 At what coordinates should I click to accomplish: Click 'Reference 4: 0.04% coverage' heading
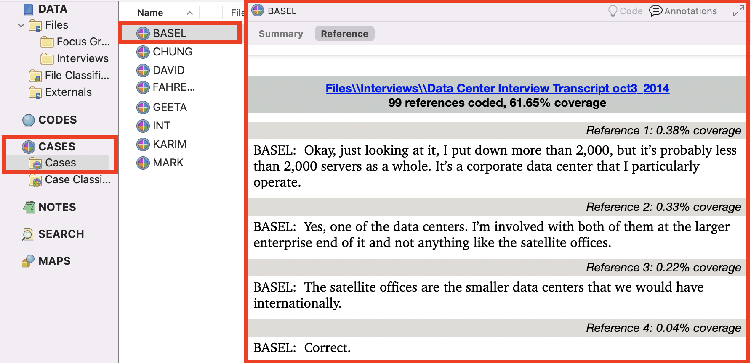click(663, 328)
